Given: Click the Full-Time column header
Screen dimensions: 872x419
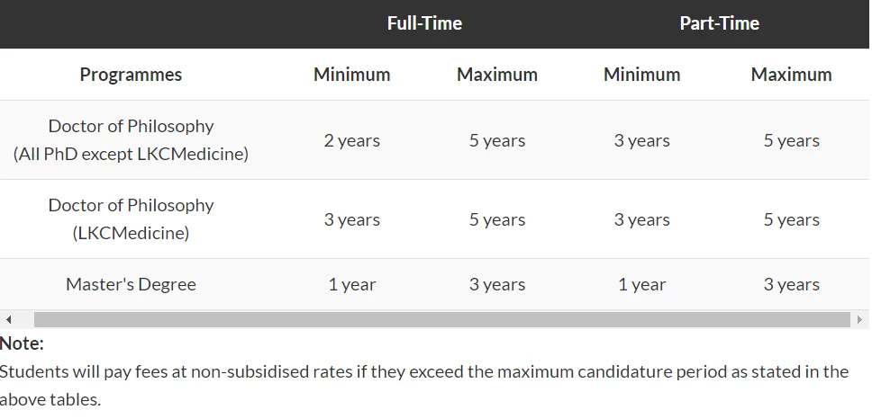Looking at the screenshot, I should pos(424,23).
